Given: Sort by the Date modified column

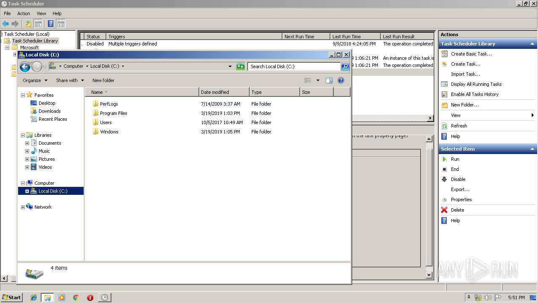Looking at the screenshot, I should 224,92.
